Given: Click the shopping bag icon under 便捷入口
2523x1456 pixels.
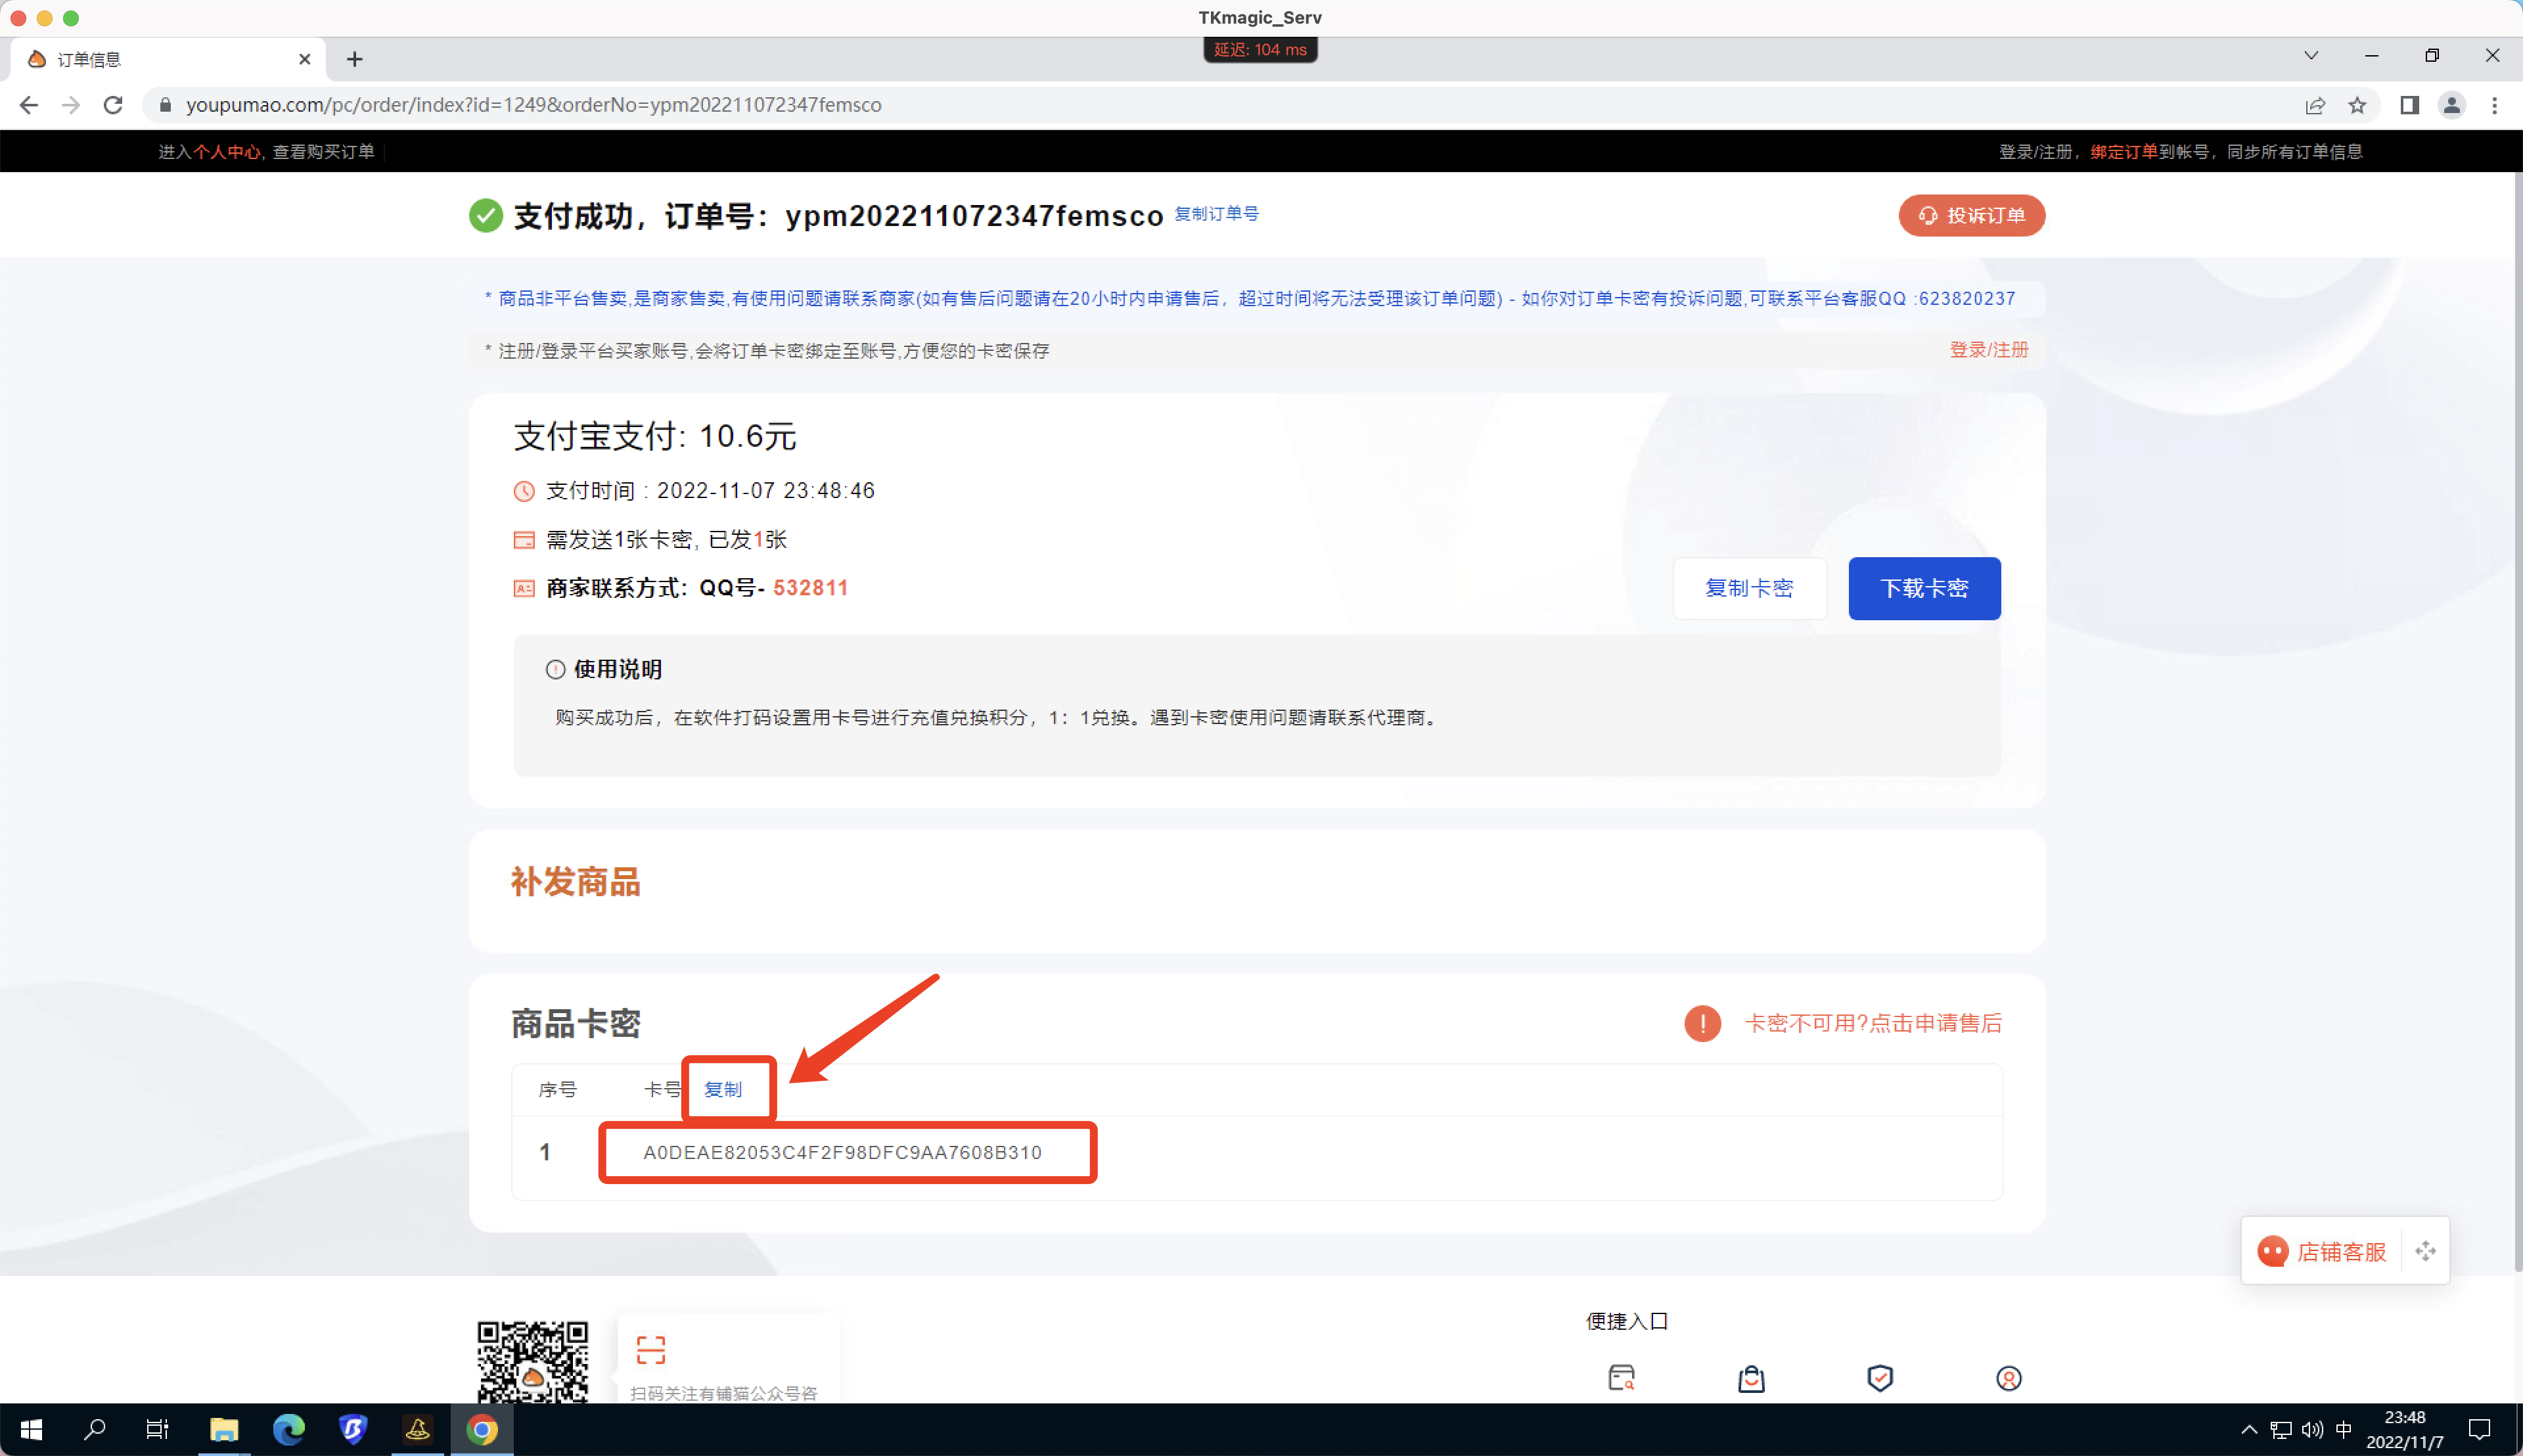Looking at the screenshot, I should pyautogui.click(x=1751, y=1378).
